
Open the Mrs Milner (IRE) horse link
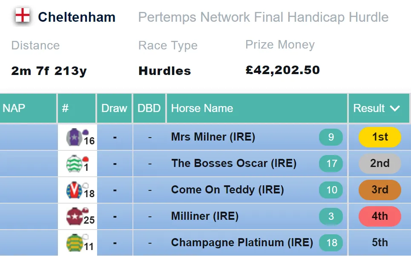coord(213,137)
